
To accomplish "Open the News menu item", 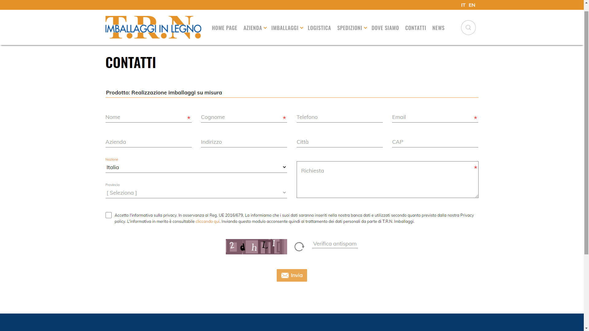I will [438, 28].
